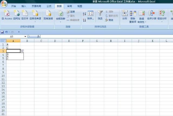Click Reapply (重新应用) filter
This screenshot has width=173, height=116.
(x=112, y=16)
